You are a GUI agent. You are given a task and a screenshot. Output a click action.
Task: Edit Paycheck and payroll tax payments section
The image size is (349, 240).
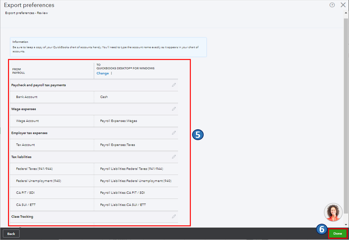pos(174,85)
